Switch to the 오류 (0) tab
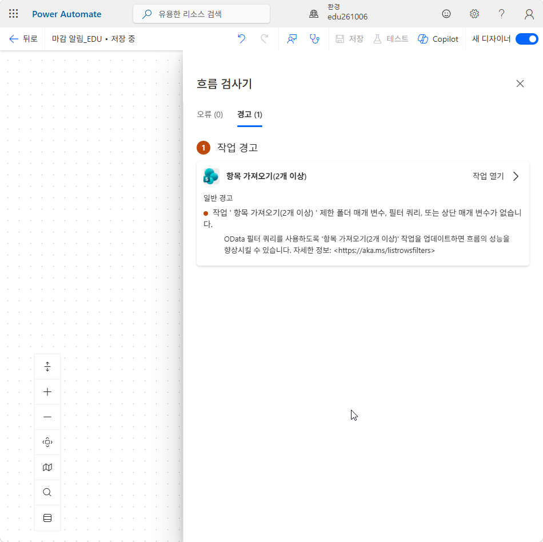This screenshot has height=542, width=543. click(210, 115)
